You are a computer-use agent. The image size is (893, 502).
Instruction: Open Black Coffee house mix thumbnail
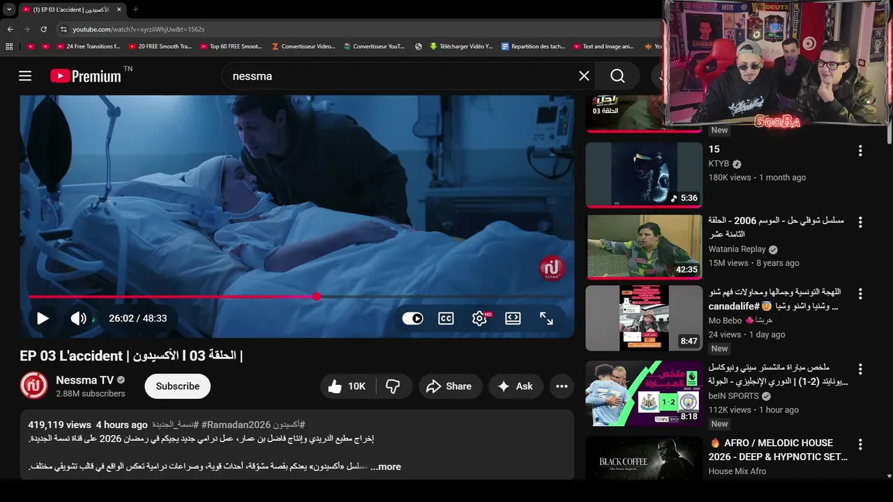tap(644, 458)
